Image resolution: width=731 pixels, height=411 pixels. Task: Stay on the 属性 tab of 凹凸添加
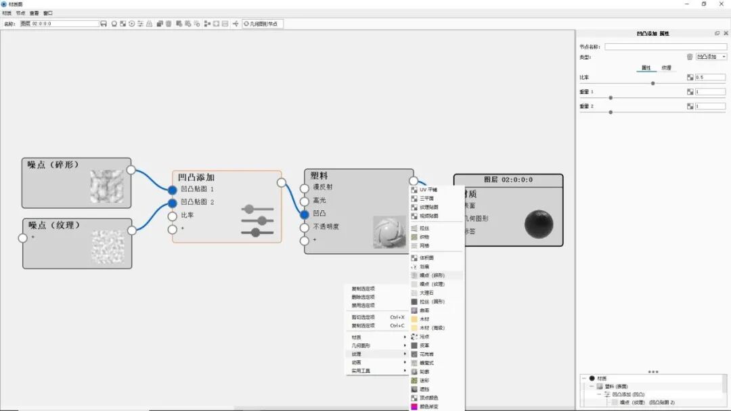pos(646,68)
